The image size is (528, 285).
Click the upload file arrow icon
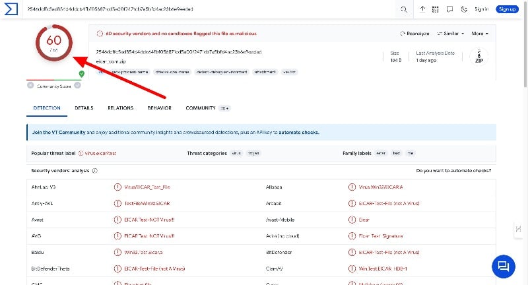(422, 9)
